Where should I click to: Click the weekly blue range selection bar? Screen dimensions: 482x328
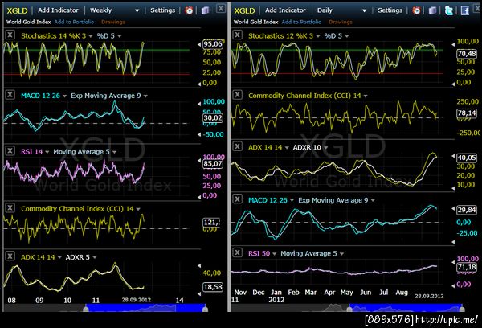(x=145, y=308)
